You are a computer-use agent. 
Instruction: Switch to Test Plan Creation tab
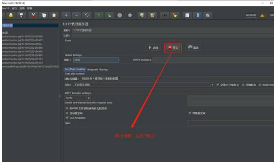point(75,69)
